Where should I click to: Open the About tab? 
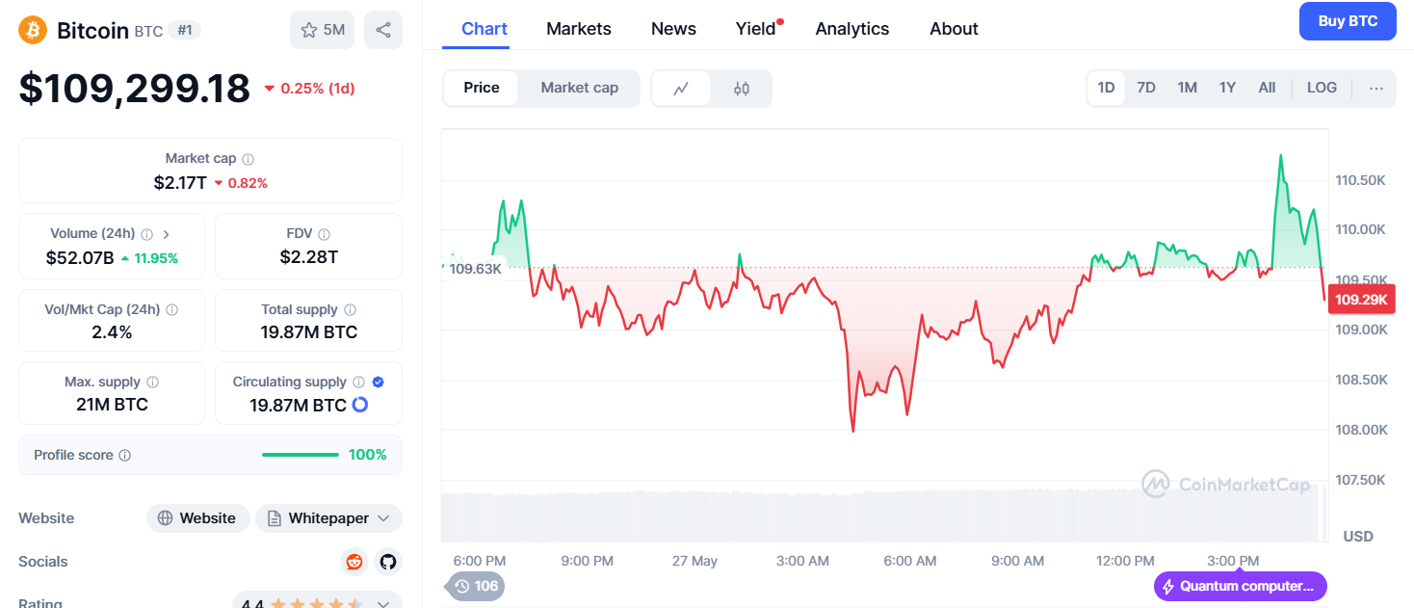point(954,29)
